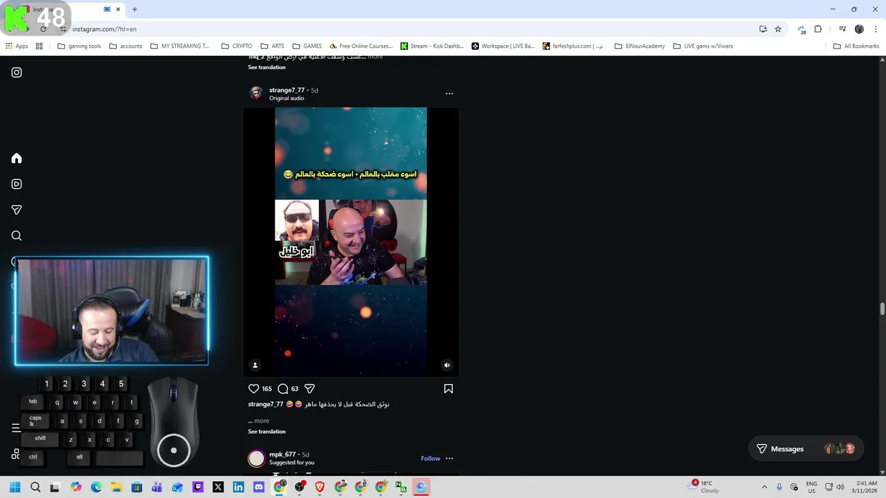Open the Original audio link
Image resolution: width=886 pixels, height=498 pixels.
click(287, 98)
